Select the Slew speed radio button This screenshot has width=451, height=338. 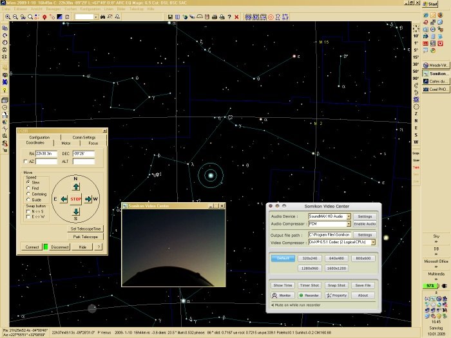pyautogui.click(x=28, y=182)
